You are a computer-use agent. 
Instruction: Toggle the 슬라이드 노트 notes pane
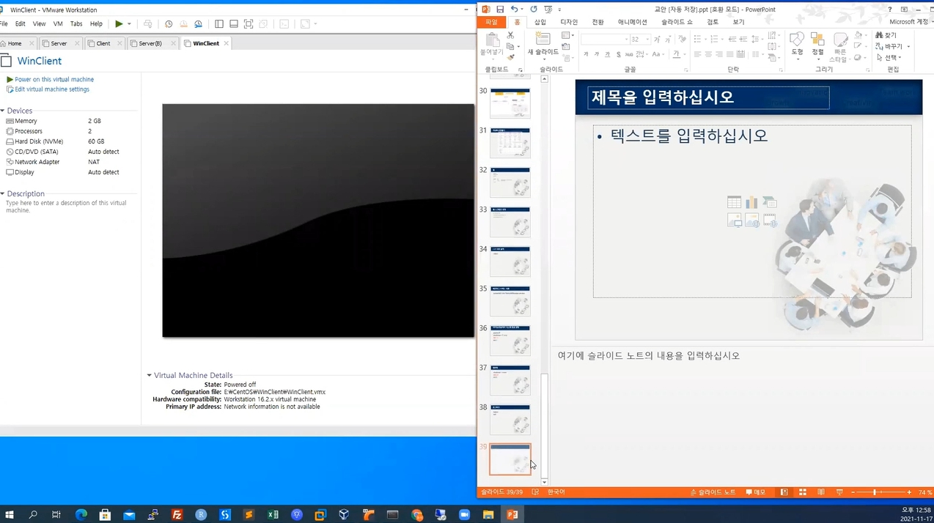713,492
